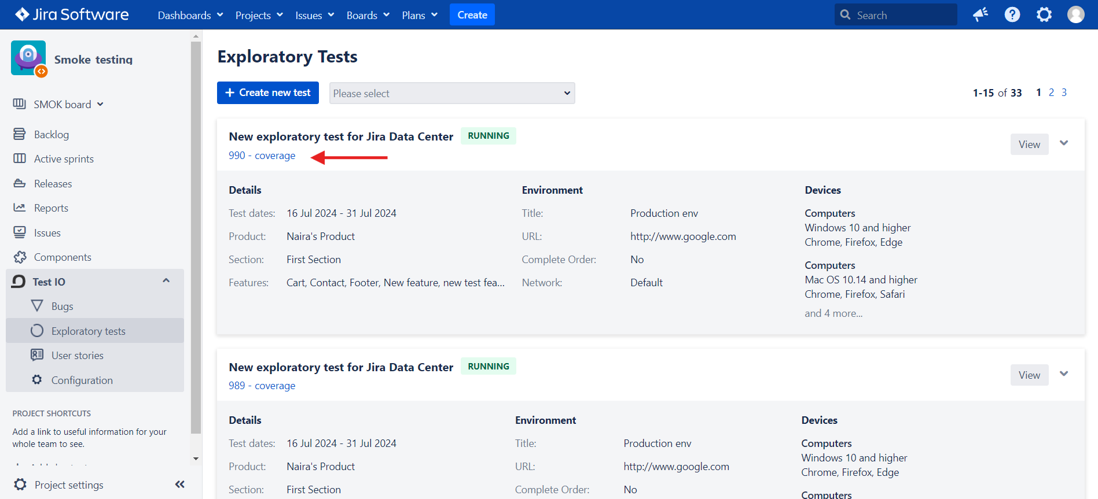Go to page 2 of results
The width and height of the screenshot is (1098, 499).
click(1051, 93)
